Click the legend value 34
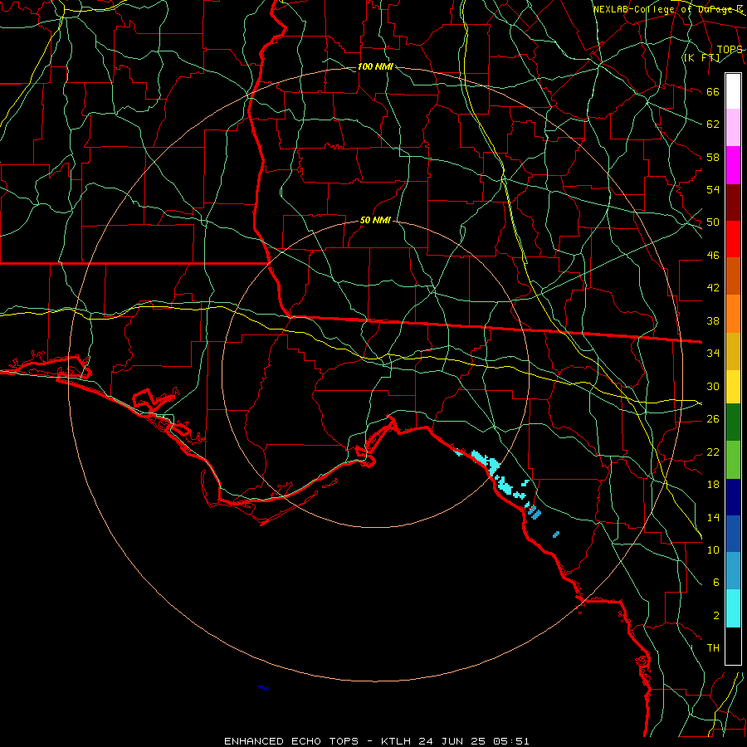 tap(713, 353)
